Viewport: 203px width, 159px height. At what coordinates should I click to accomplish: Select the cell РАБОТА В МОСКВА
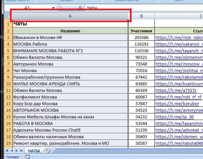tap(70, 123)
